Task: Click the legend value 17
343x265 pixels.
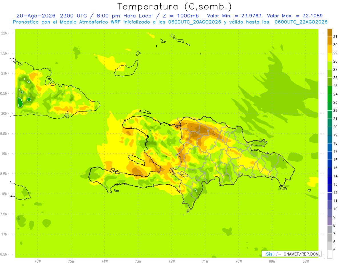Action: pyautogui.click(x=336, y=152)
